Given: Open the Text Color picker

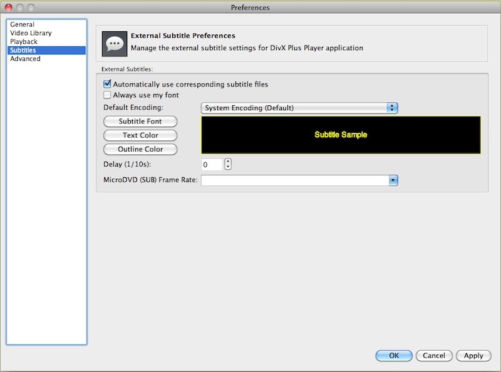Looking at the screenshot, I should [x=140, y=135].
